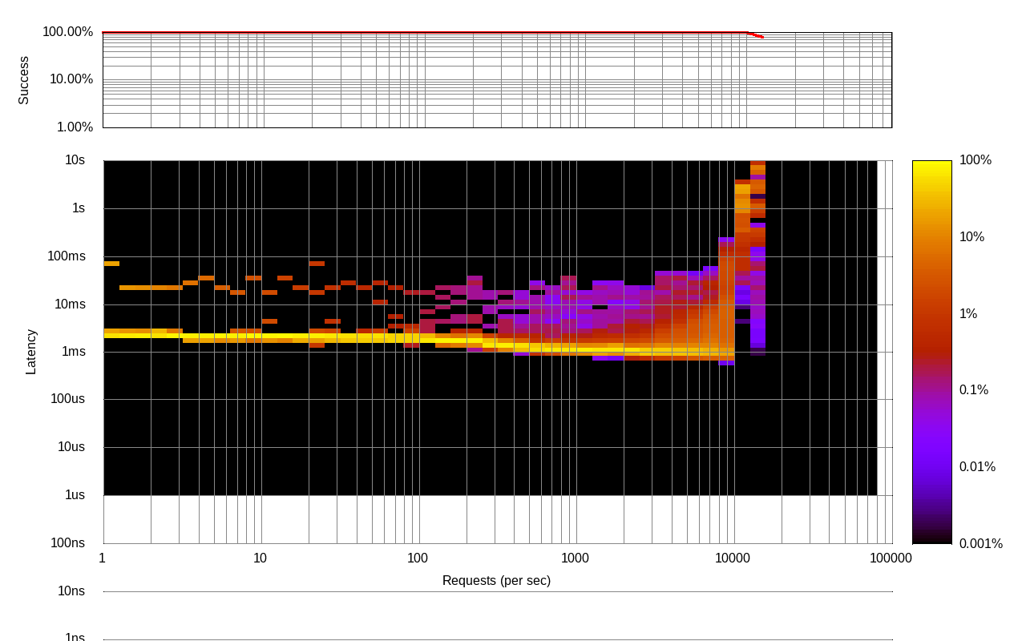Click the 1s latency tick label

click(x=79, y=208)
